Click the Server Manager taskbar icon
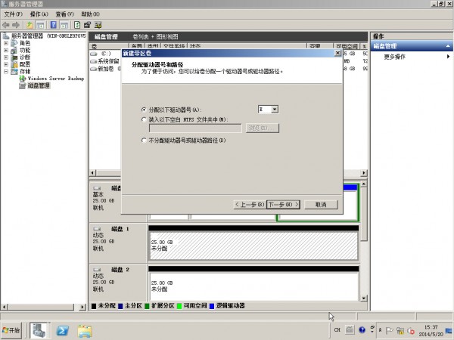Screen dimensions: 454x340 38,331
